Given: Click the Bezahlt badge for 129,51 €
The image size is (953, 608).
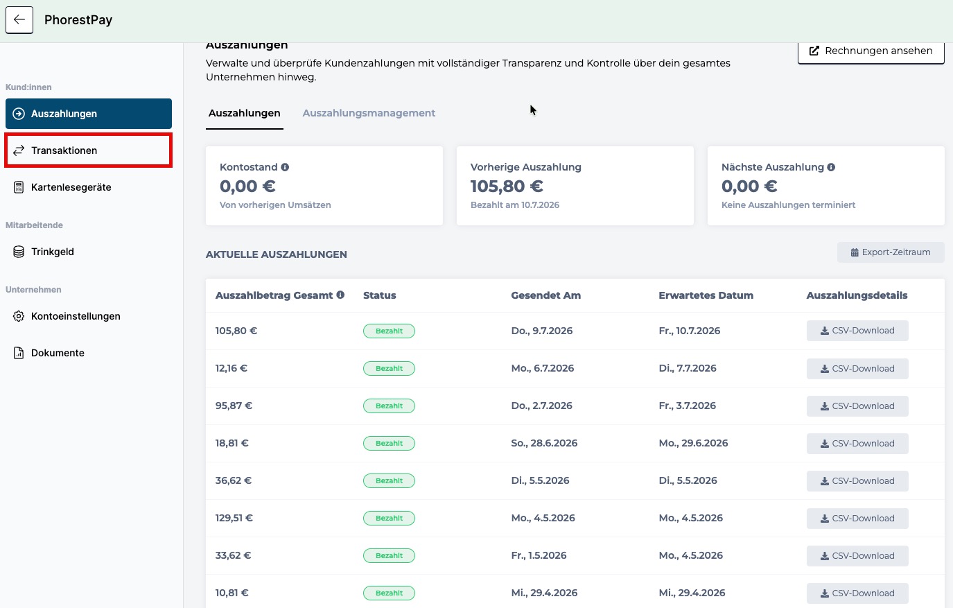Looking at the screenshot, I should coord(389,518).
